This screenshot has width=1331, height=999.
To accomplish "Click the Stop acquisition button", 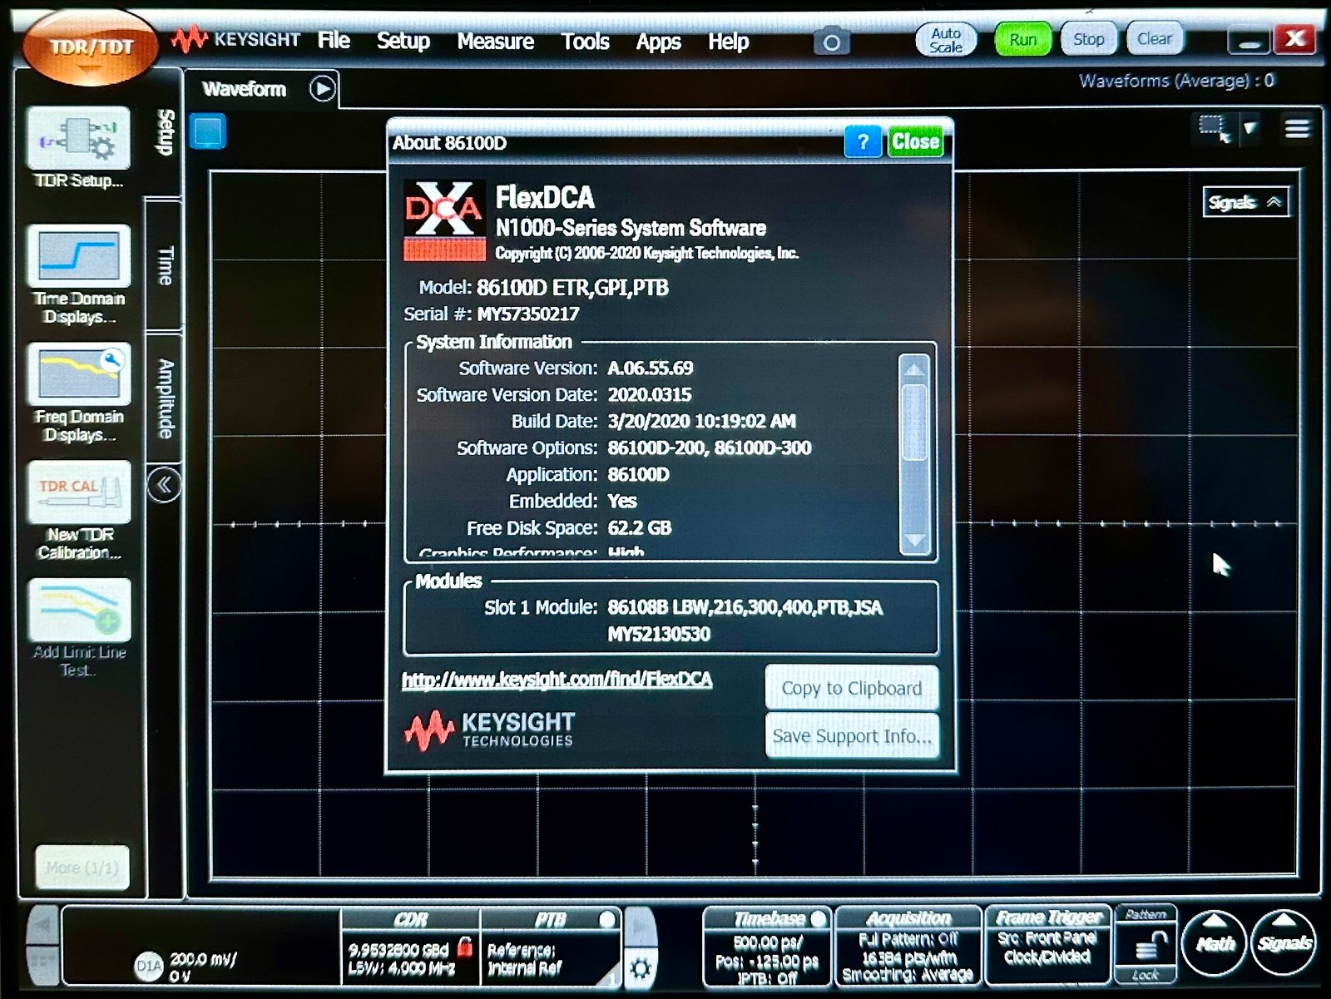I will click(1088, 39).
